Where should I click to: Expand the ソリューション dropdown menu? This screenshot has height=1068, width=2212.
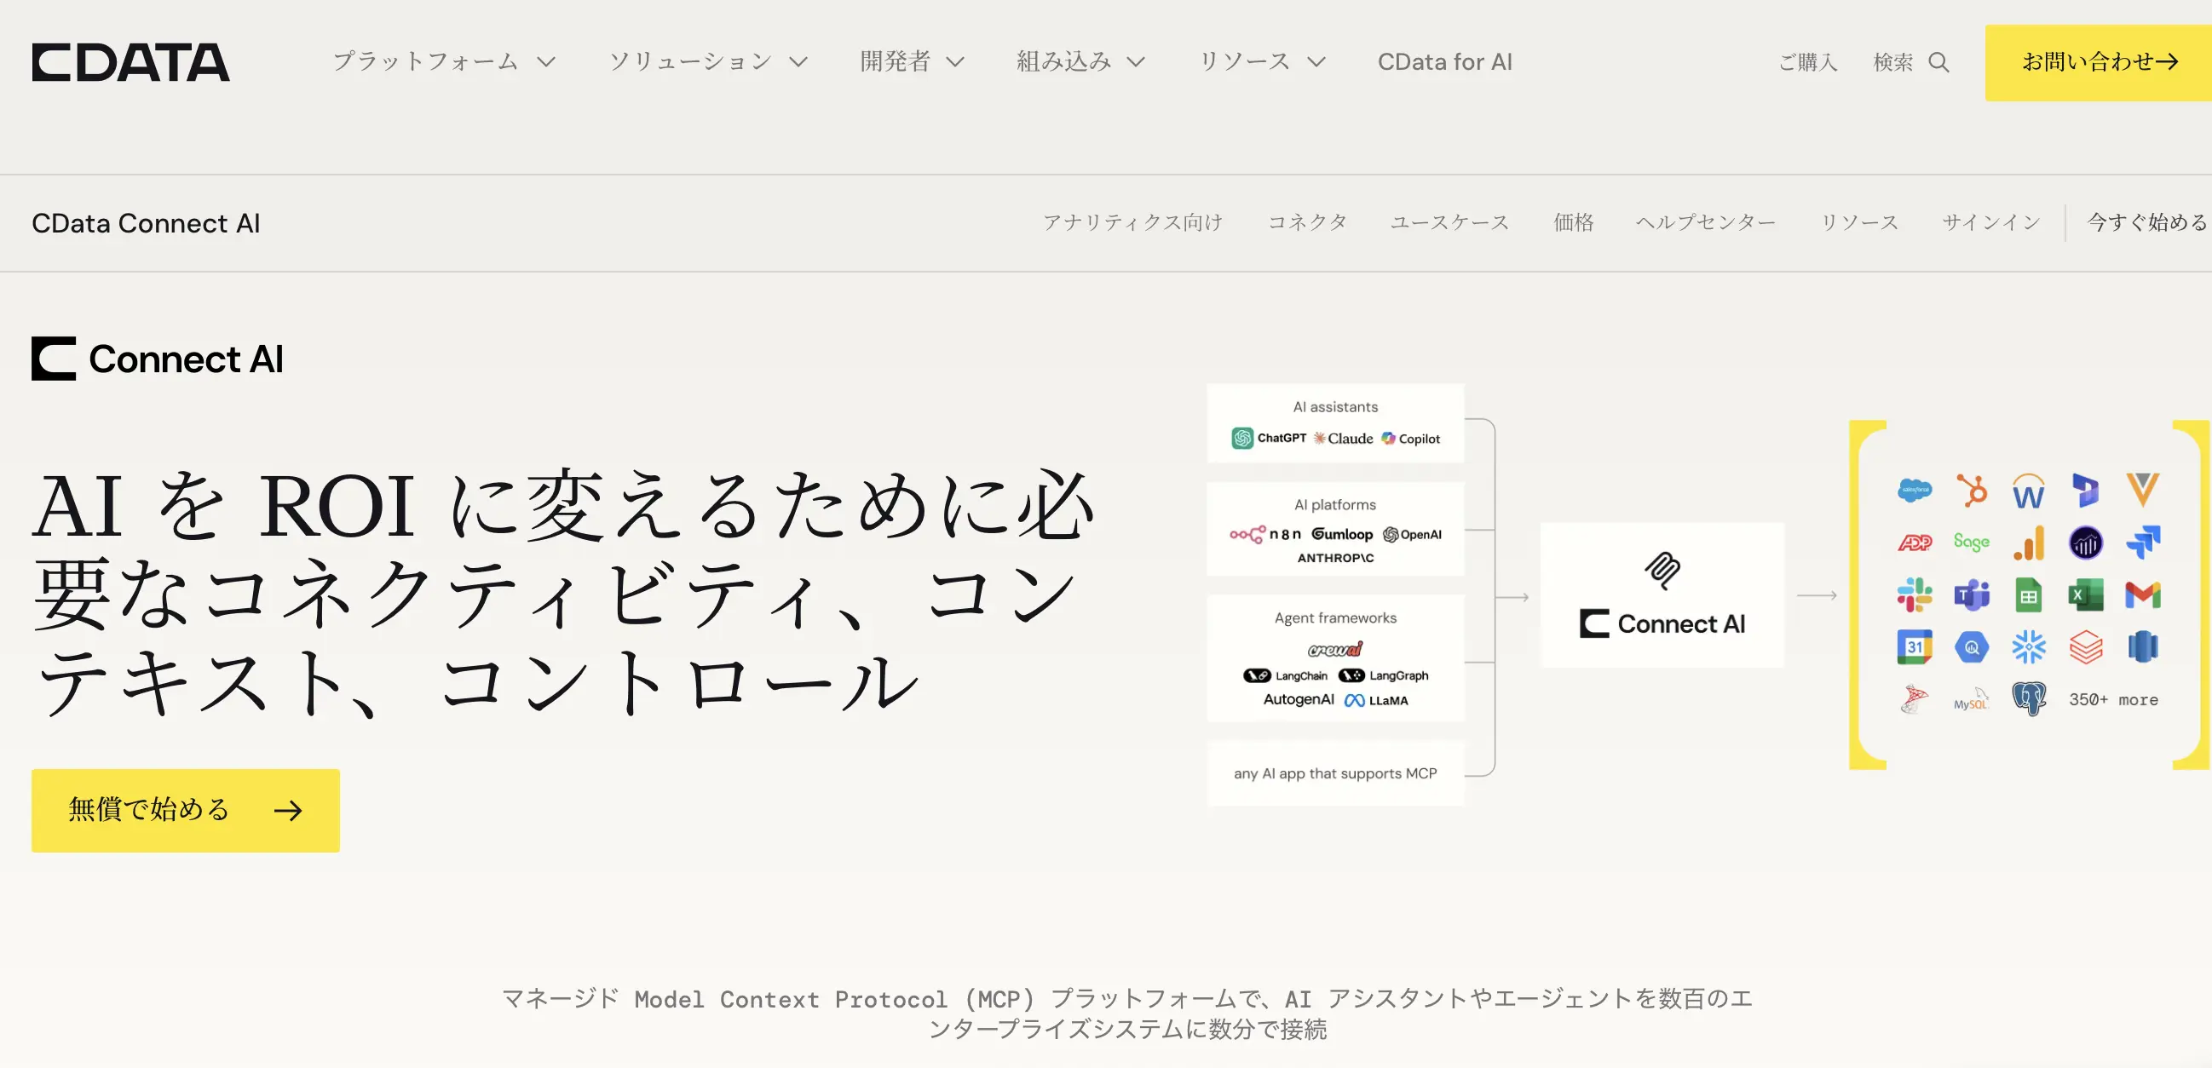coord(708,62)
